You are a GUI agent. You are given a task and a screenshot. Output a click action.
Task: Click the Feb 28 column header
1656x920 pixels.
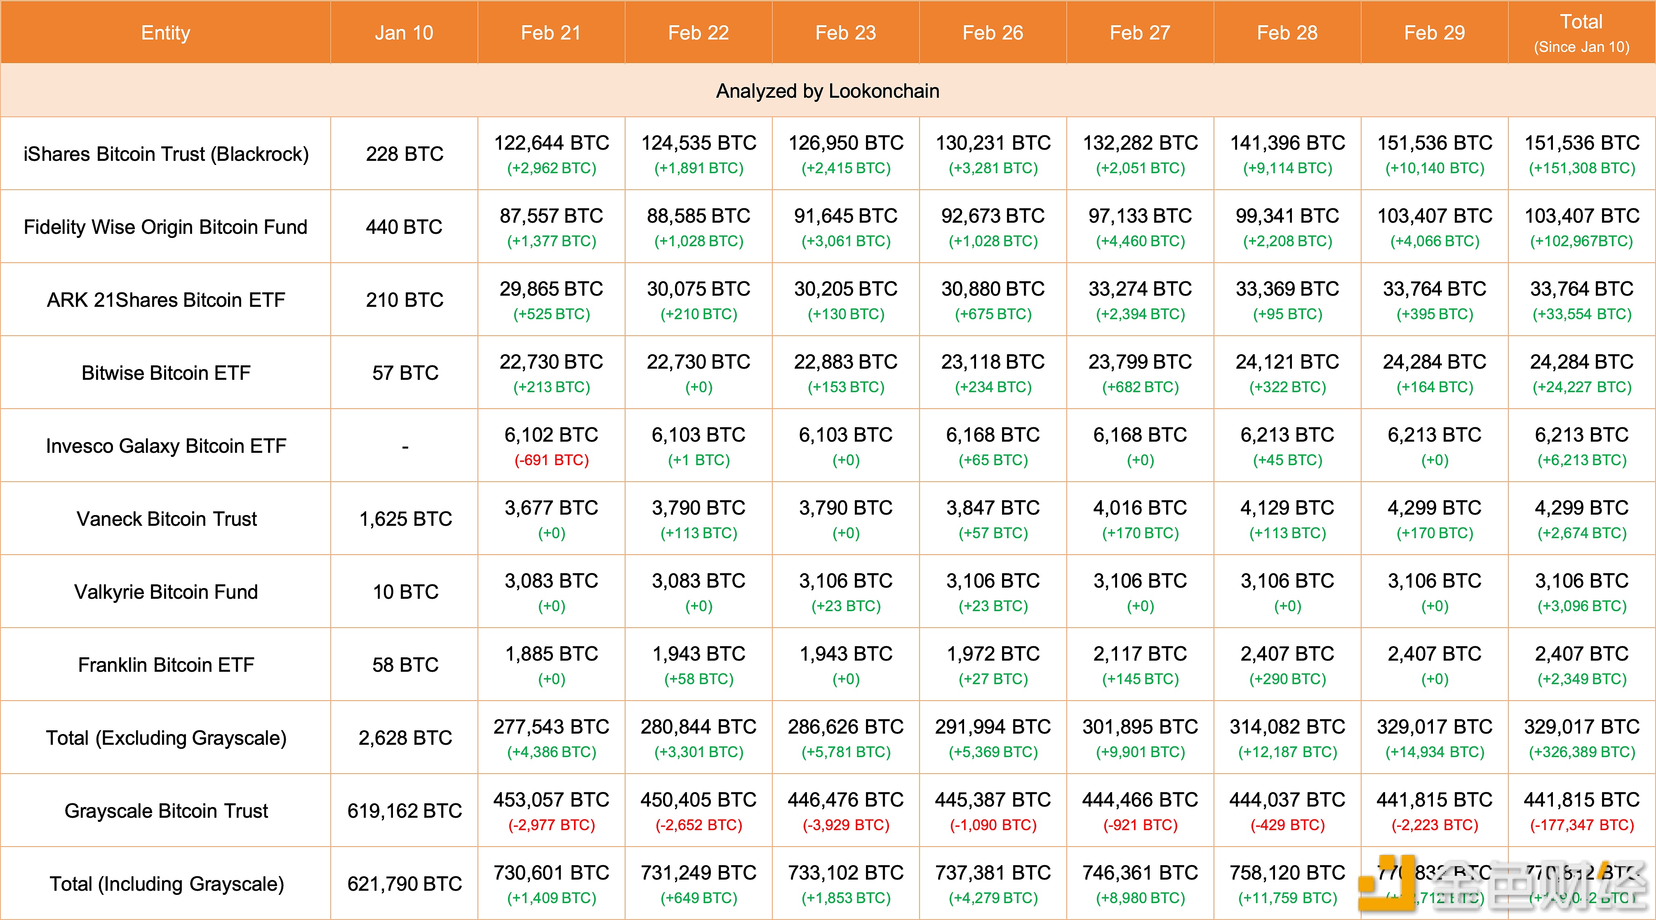(1287, 33)
